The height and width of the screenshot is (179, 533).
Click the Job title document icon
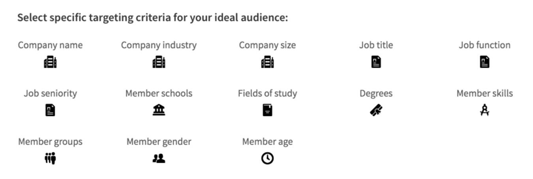pos(376,62)
